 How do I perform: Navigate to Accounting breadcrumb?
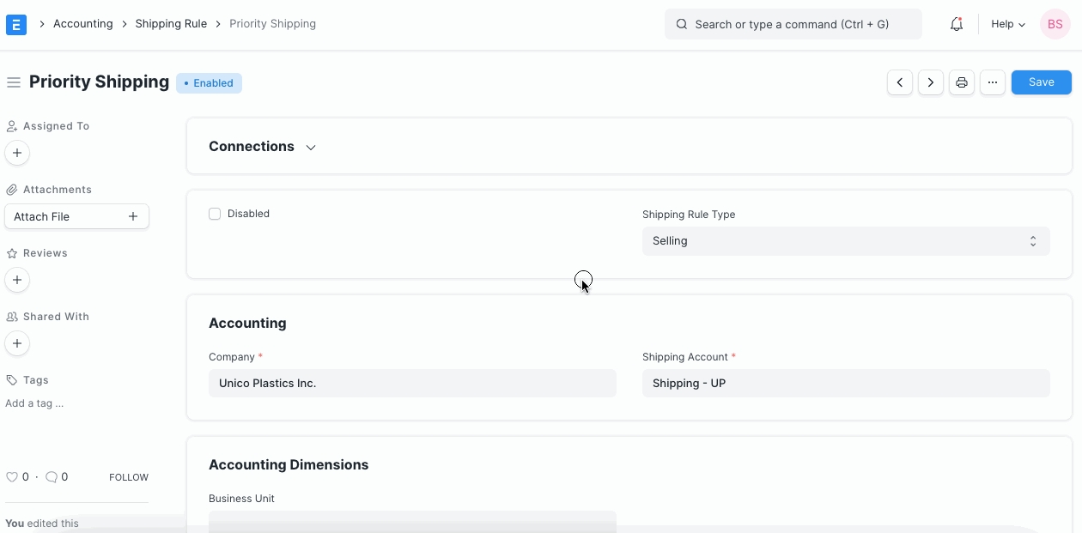[82, 24]
